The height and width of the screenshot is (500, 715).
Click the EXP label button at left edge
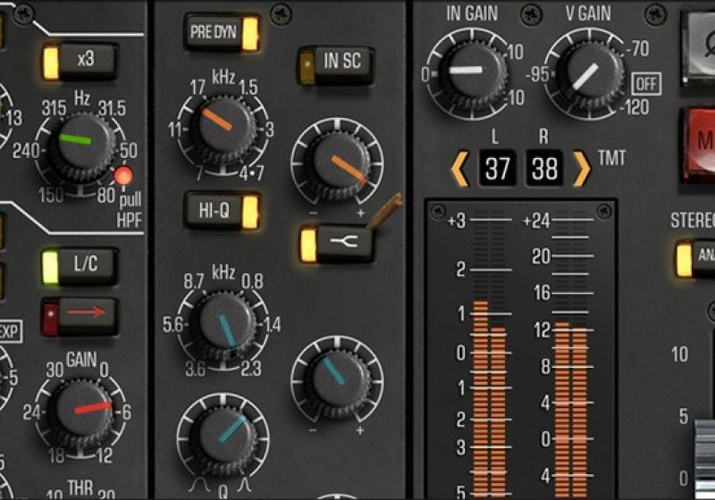[10, 331]
